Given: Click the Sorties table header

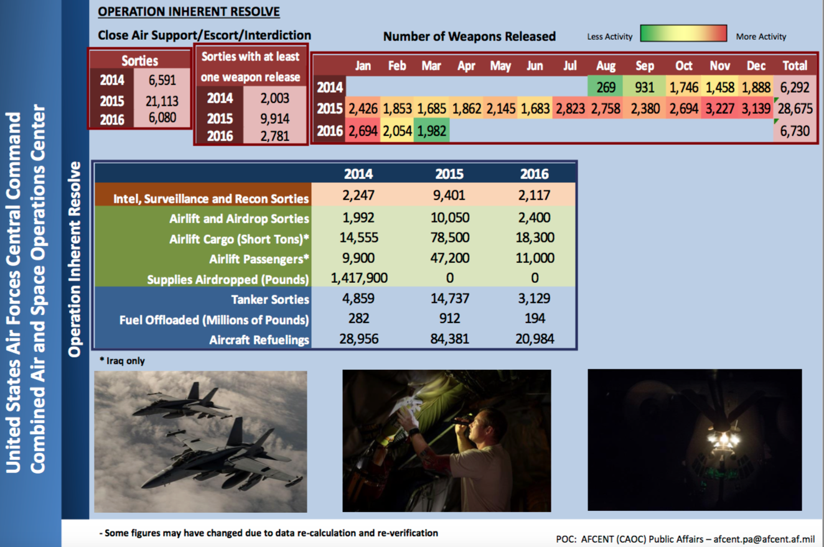Looking at the screenshot, I should click(139, 60).
